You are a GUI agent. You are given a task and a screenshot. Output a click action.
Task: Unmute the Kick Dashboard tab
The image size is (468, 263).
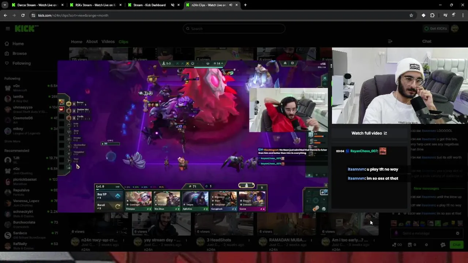[x=173, y=5]
